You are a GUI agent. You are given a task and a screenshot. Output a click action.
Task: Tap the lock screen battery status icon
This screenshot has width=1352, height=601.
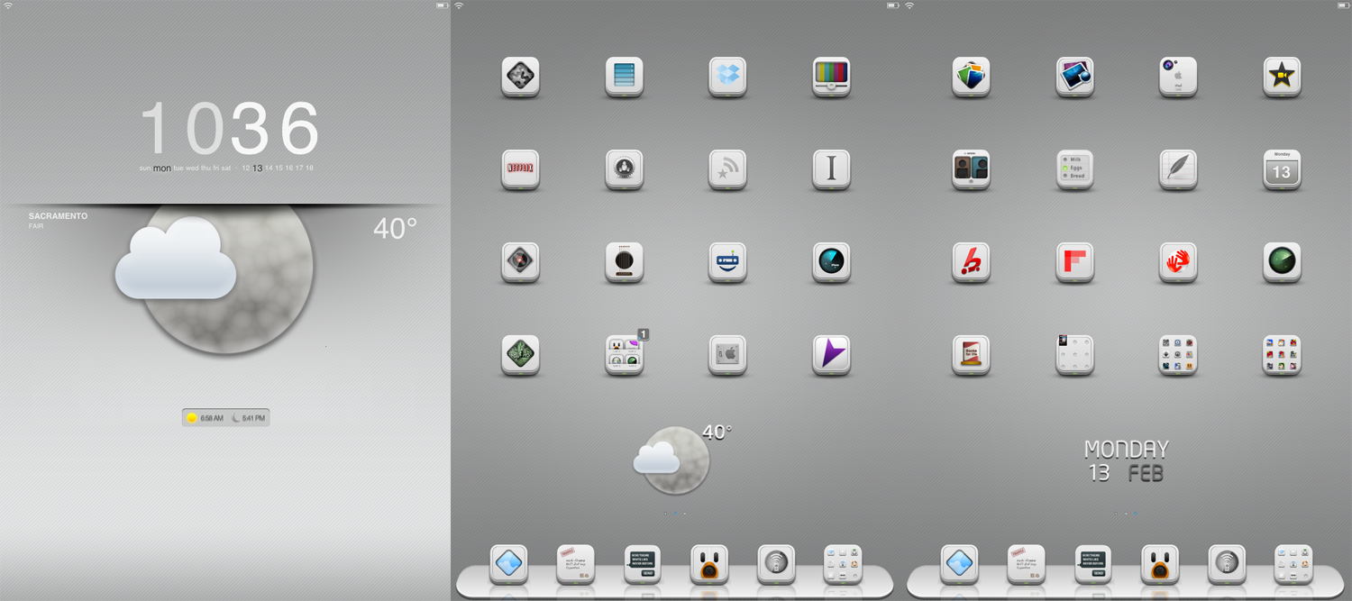[442, 5]
